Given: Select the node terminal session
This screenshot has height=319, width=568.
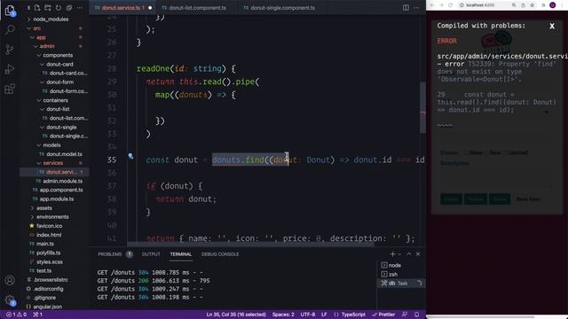Looking at the screenshot, I should coord(401,265).
